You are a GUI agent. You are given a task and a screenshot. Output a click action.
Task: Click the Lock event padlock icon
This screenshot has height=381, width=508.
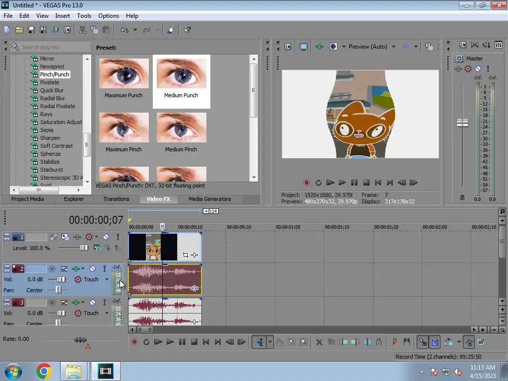pos(379,342)
